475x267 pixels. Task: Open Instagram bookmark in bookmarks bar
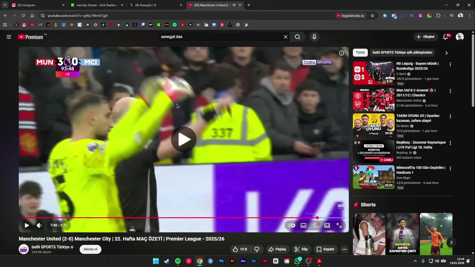click(x=24, y=25)
